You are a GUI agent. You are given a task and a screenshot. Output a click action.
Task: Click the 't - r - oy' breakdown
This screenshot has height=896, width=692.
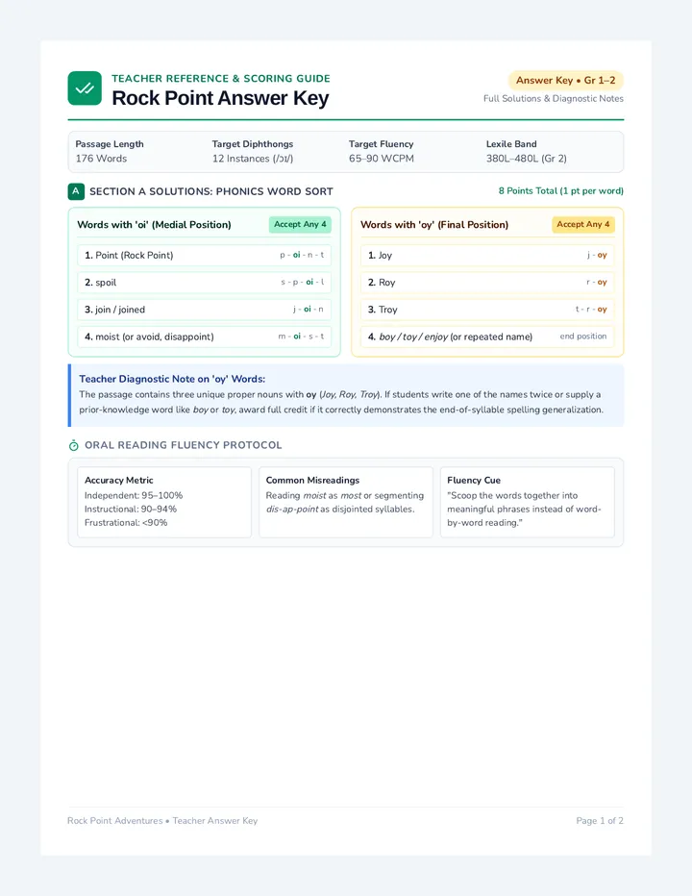coord(591,310)
